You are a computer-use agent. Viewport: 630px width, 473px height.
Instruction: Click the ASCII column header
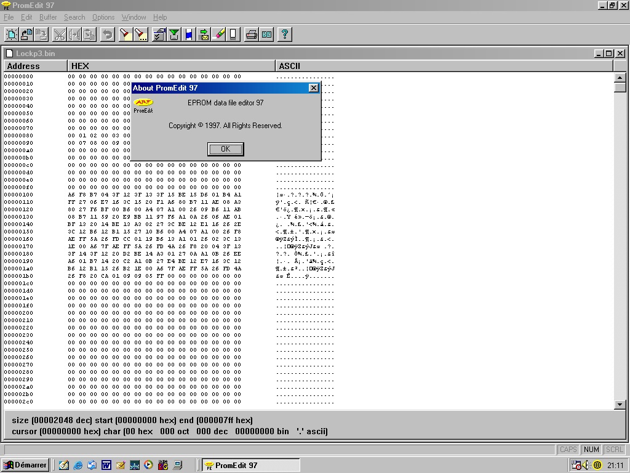click(444, 66)
